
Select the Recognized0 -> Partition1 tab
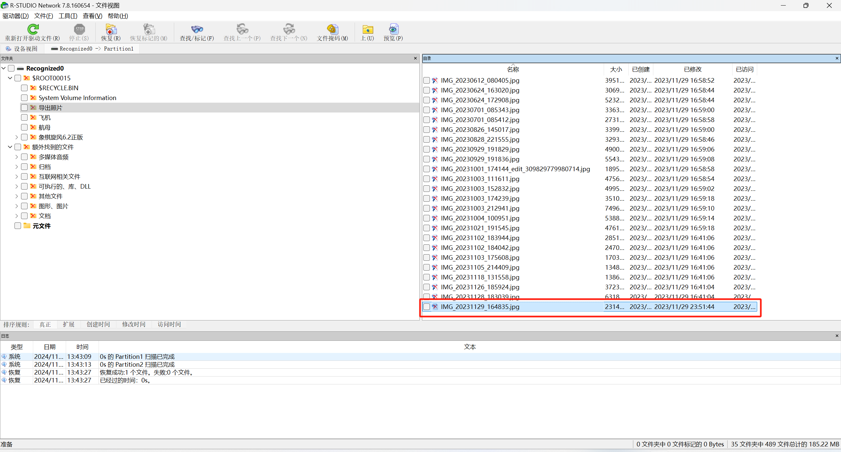point(92,49)
